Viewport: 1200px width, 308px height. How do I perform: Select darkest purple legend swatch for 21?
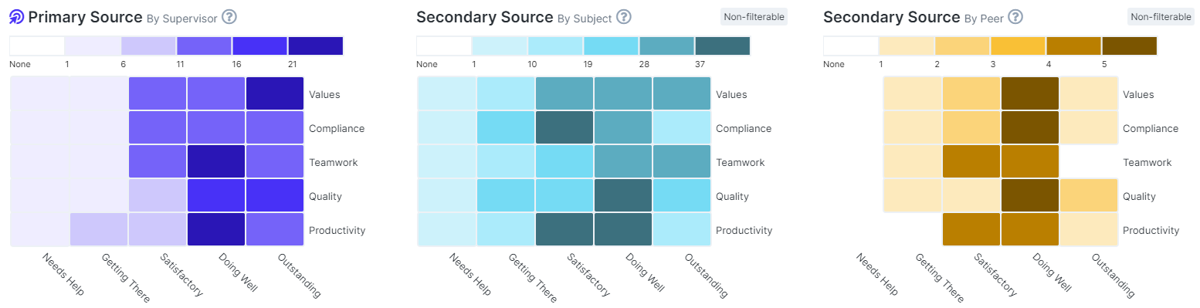click(316, 46)
